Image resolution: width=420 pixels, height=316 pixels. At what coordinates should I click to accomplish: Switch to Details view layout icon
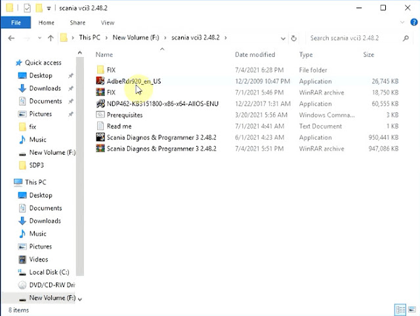[400, 310]
